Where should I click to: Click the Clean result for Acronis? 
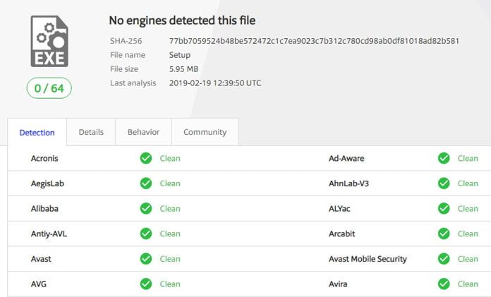click(170, 158)
